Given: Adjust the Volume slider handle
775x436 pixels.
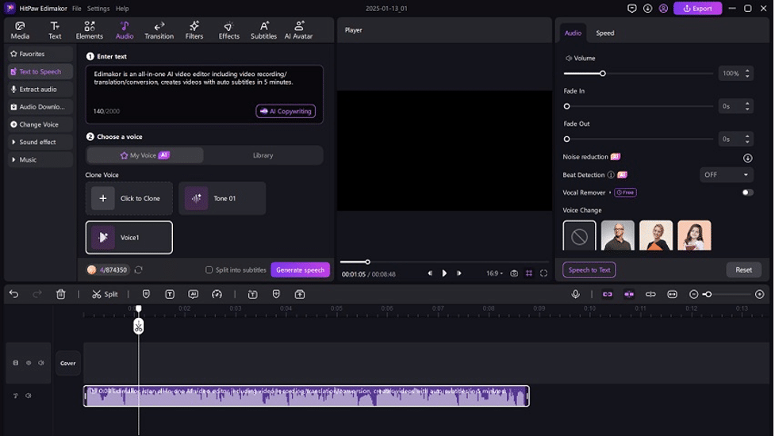Looking at the screenshot, I should coord(603,74).
